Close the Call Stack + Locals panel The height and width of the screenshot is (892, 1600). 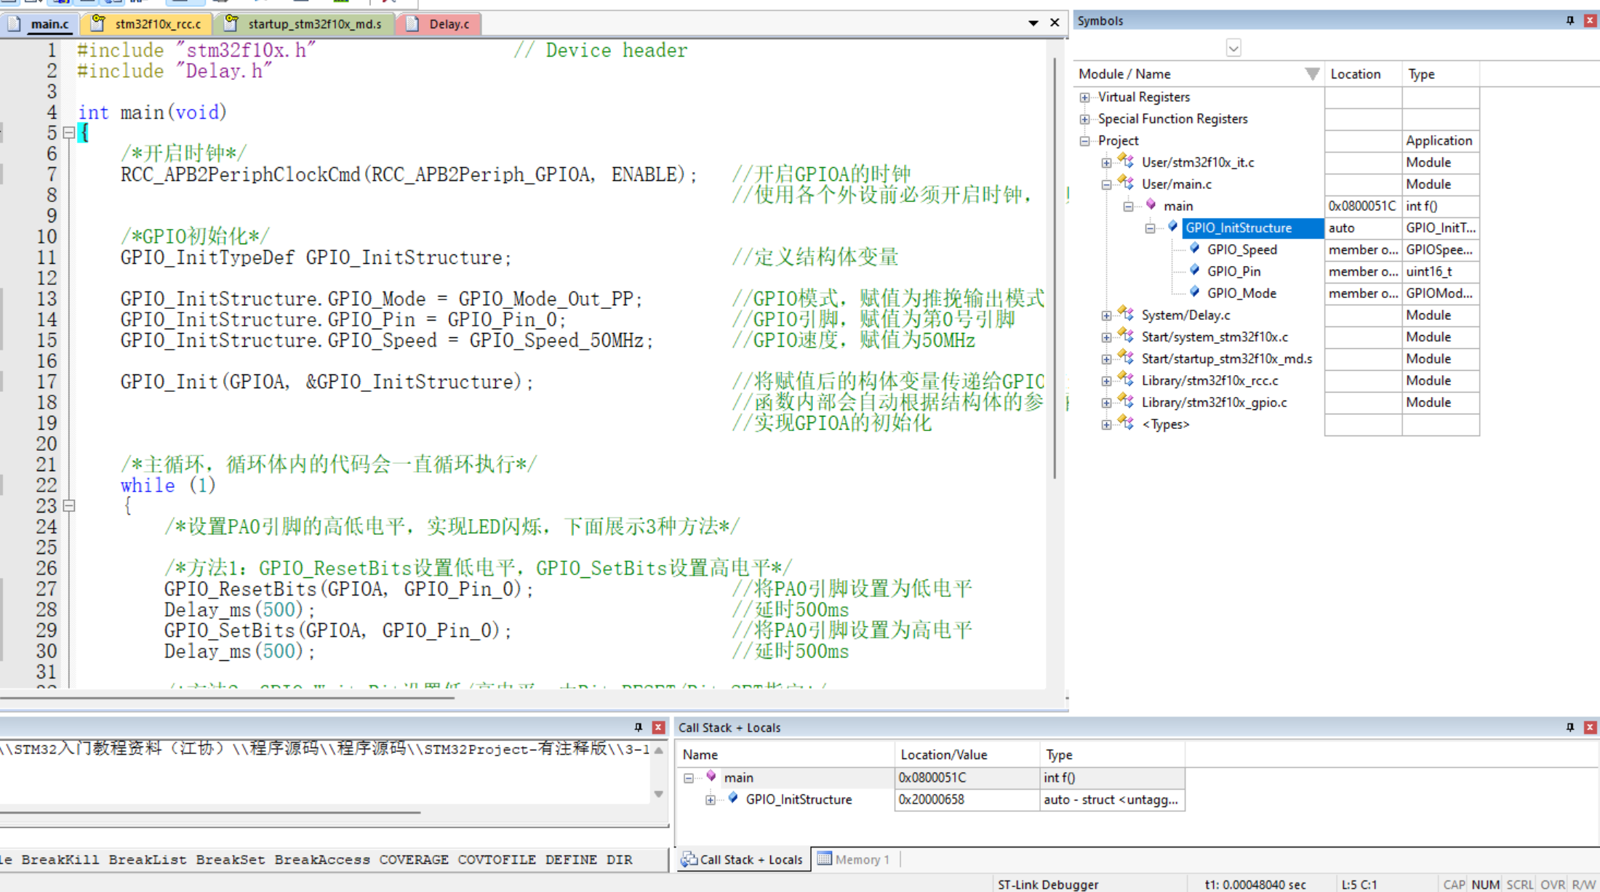[x=1590, y=727]
